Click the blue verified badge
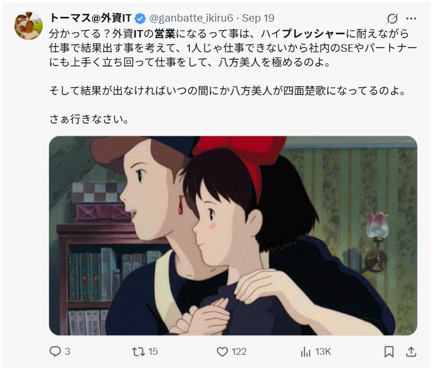 pos(140,18)
